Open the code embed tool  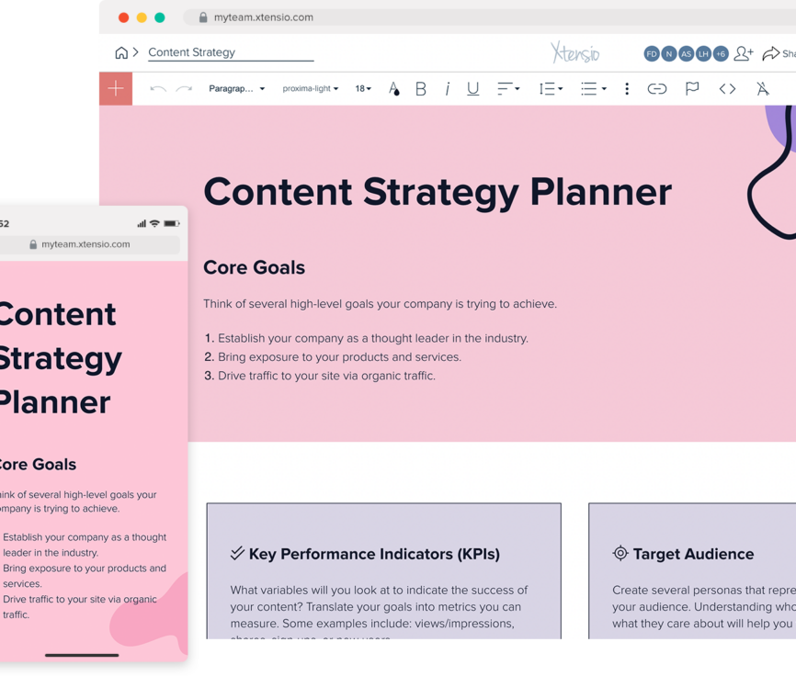[x=727, y=88]
